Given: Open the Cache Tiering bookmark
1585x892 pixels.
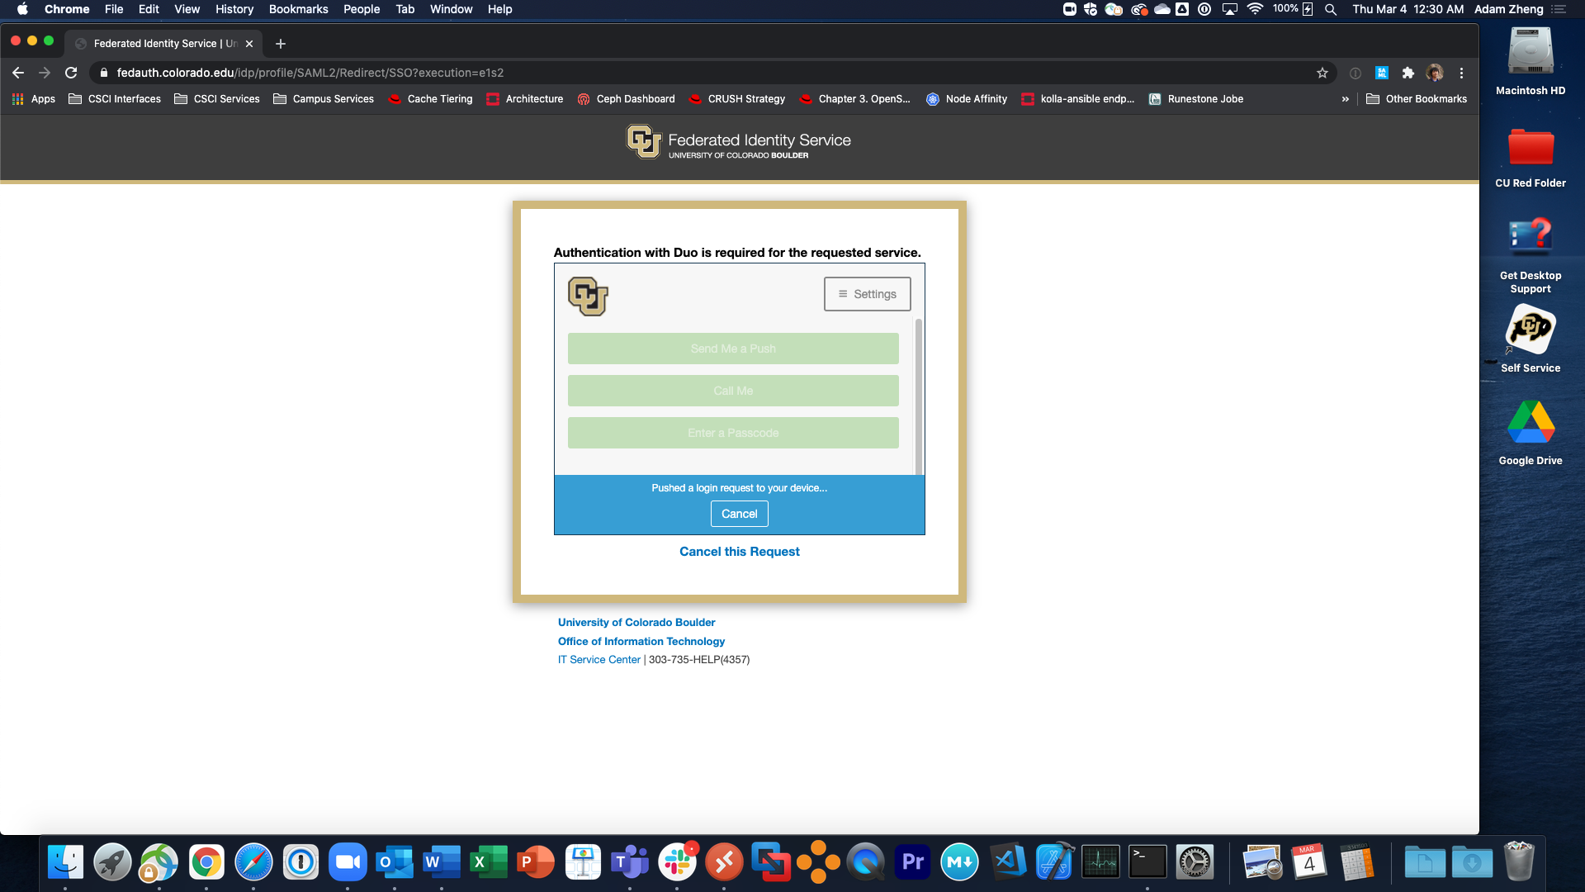Looking at the screenshot, I should 430,99.
